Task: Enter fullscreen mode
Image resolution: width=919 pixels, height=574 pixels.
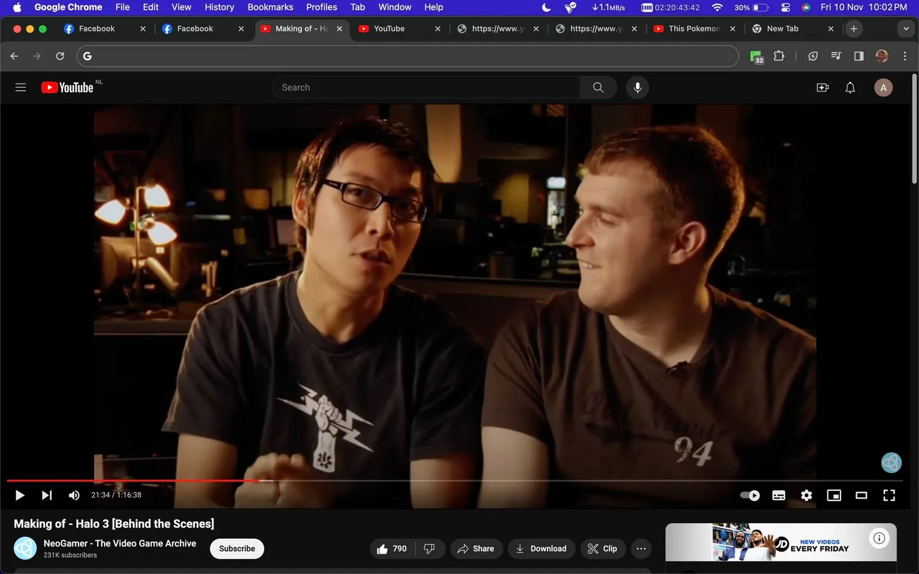Action: (x=889, y=495)
